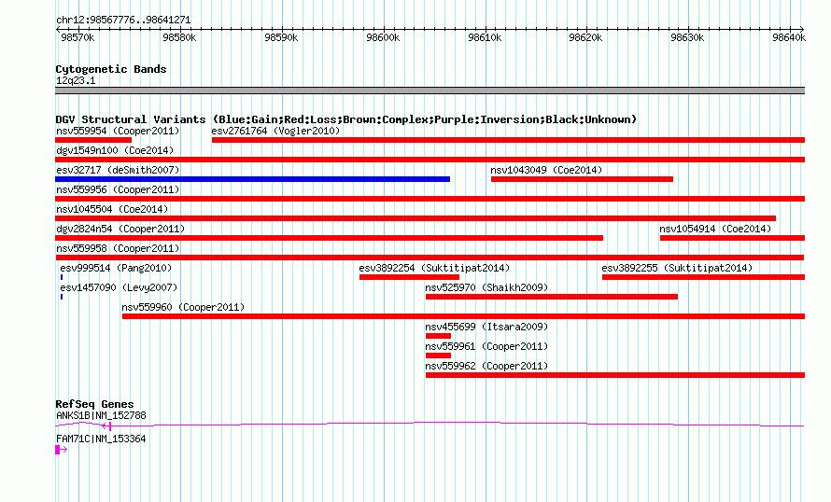Open the nsv525970 (Shaikh2009) label

click(x=486, y=287)
